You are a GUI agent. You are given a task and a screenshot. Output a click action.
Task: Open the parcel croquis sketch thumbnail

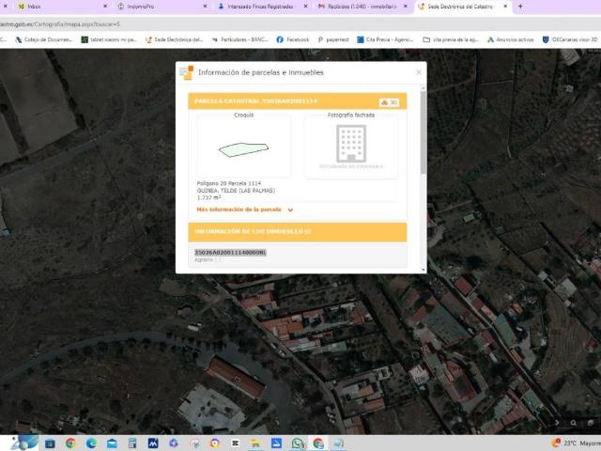point(243,148)
